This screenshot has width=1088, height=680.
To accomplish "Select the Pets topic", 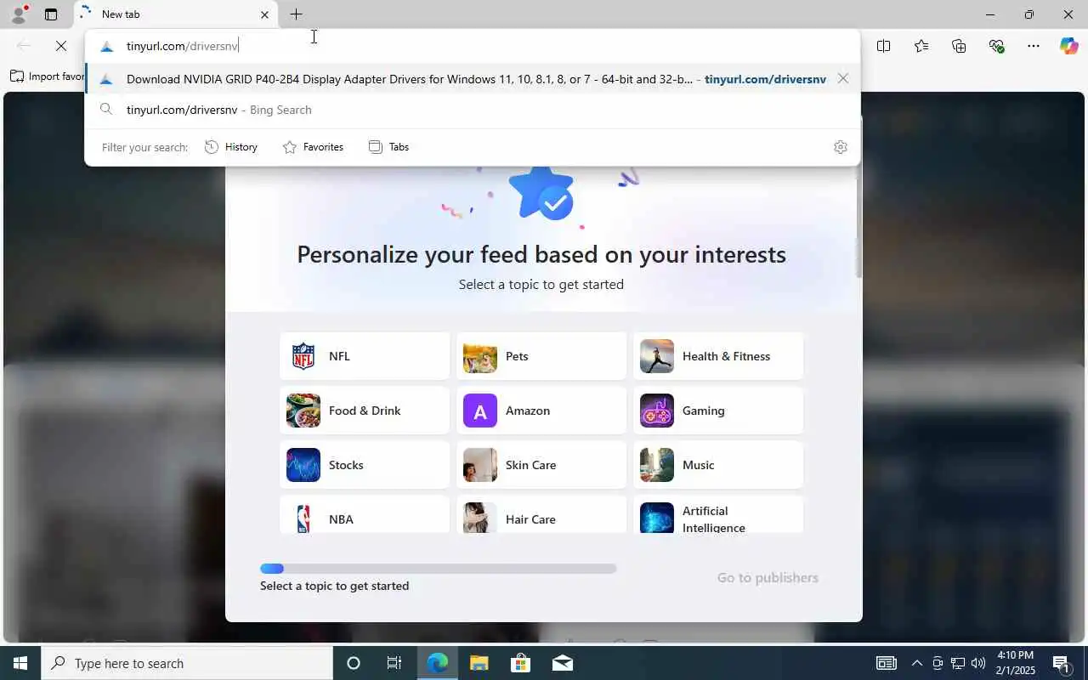I will 541,356.
